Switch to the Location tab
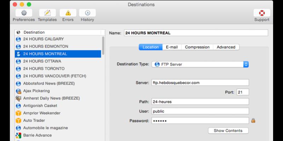 (x=151, y=47)
